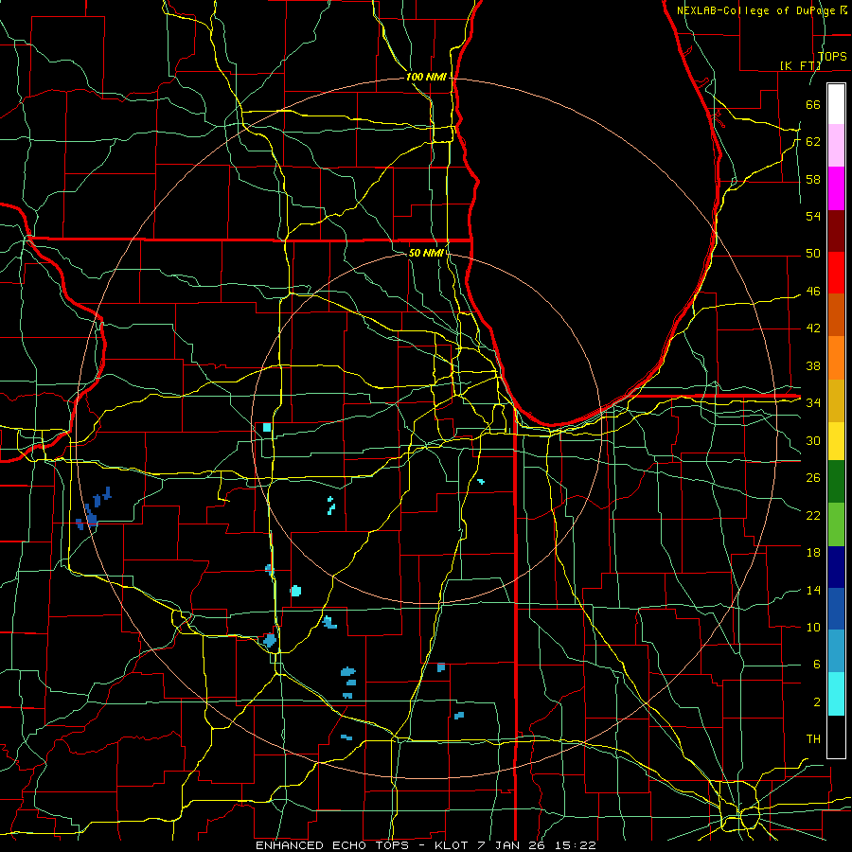Screen dimensions: 852x852
Task: Click the 'TH' legend label
Action: (813, 738)
